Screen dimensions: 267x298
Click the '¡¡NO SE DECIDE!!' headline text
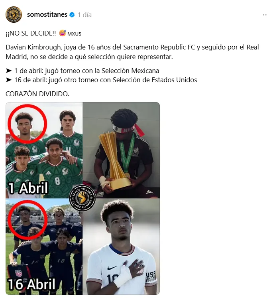(31, 33)
